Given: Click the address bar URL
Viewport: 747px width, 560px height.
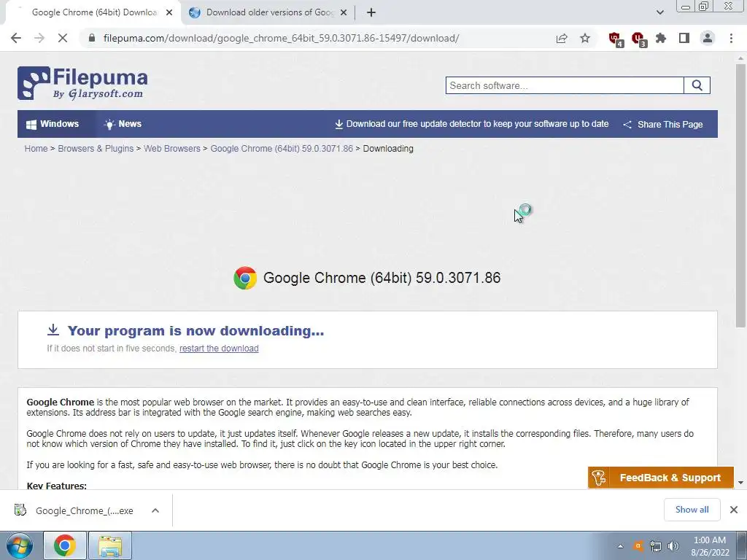Looking at the screenshot, I should 281,38.
